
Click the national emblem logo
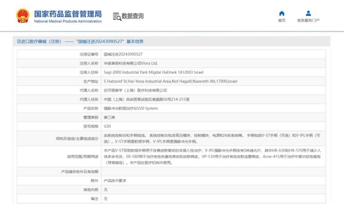click(23, 16)
